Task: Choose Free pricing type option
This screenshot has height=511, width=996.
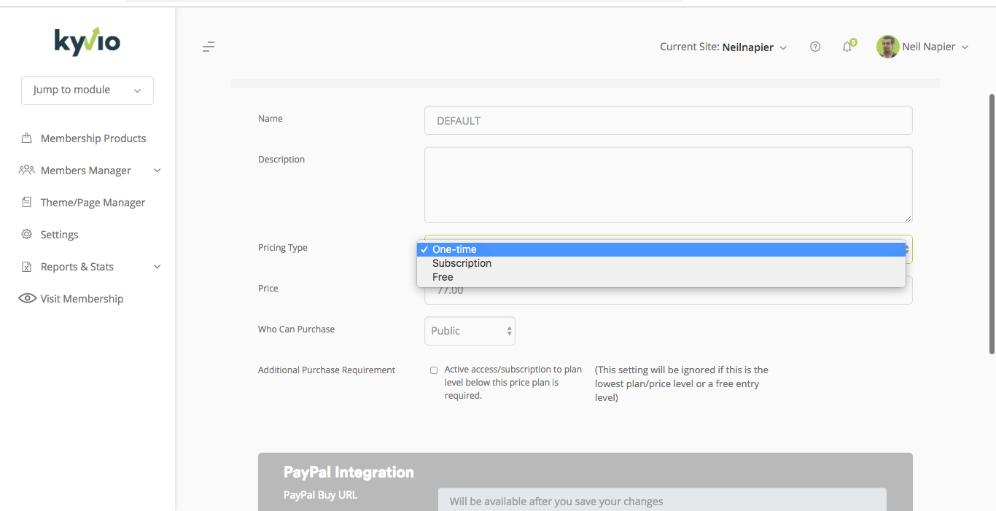Action: tap(661, 277)
